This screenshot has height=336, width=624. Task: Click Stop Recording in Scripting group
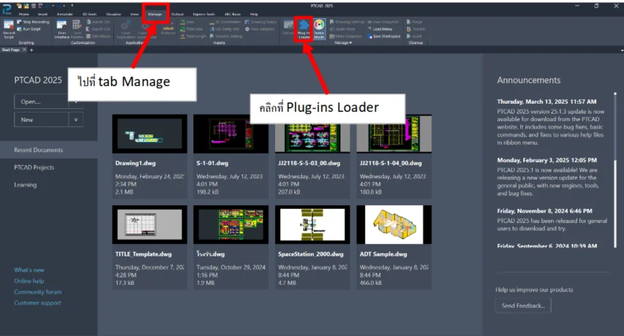34,23
